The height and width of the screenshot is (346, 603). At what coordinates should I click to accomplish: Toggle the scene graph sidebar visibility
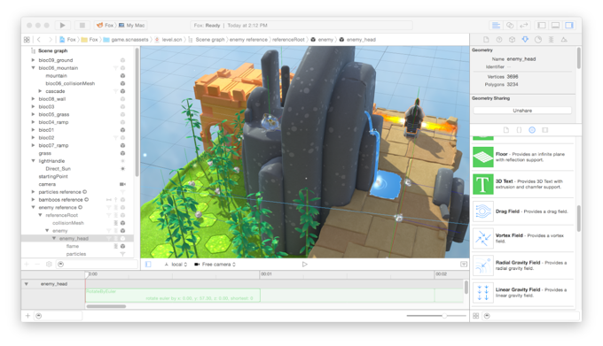pyautogui.click(x=148, y=265)
